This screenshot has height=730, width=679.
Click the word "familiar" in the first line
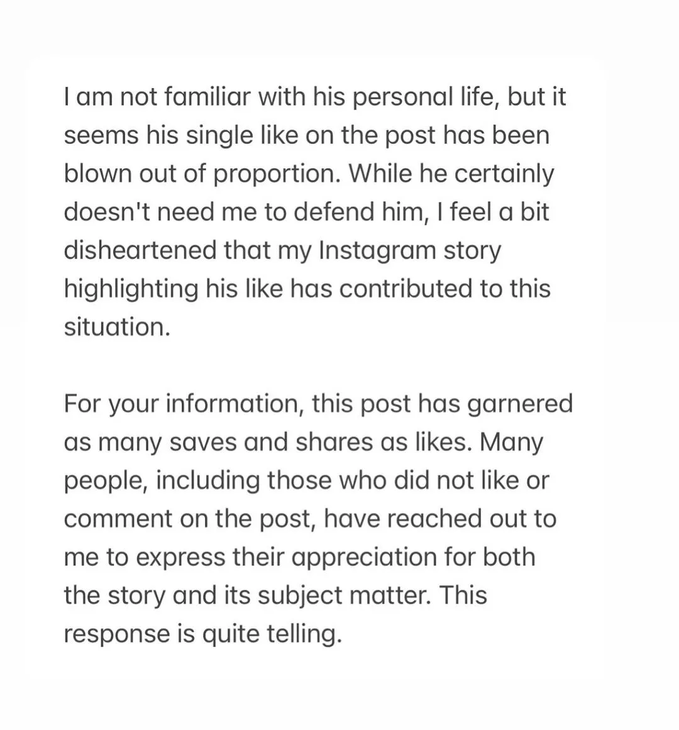tap(199, 97)
